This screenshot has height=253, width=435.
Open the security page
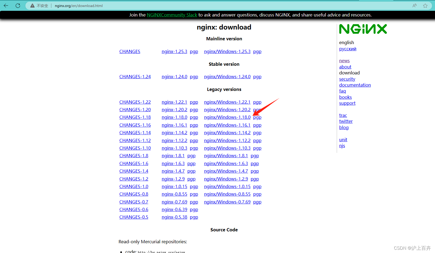[347, 79]
